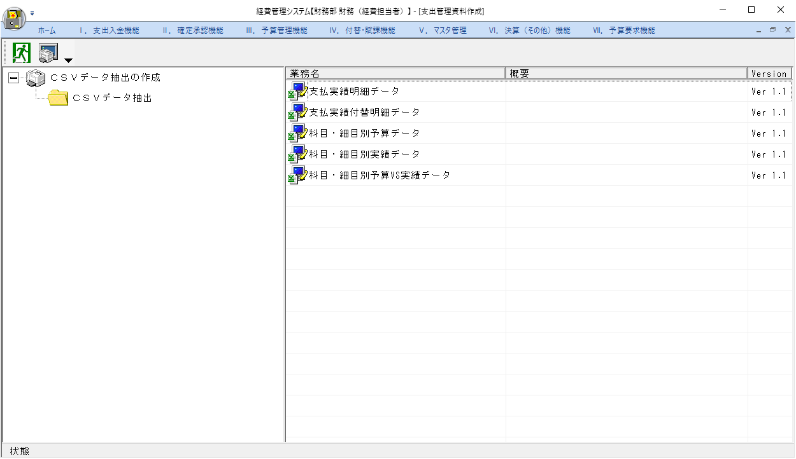Select the 支払実績明細データ row text
This screenshot has width=796, height=459.
click(x=354, y=92)
